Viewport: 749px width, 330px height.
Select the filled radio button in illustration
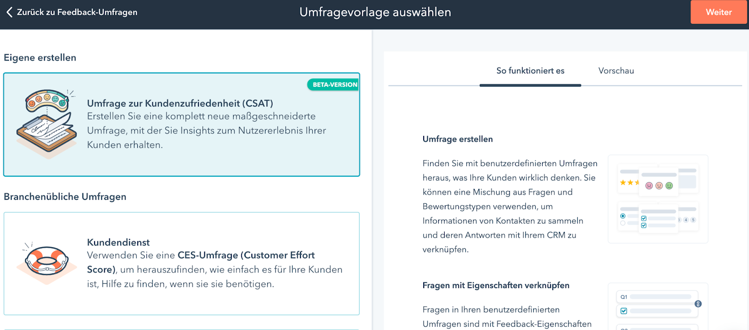click(x=623, y=216)
